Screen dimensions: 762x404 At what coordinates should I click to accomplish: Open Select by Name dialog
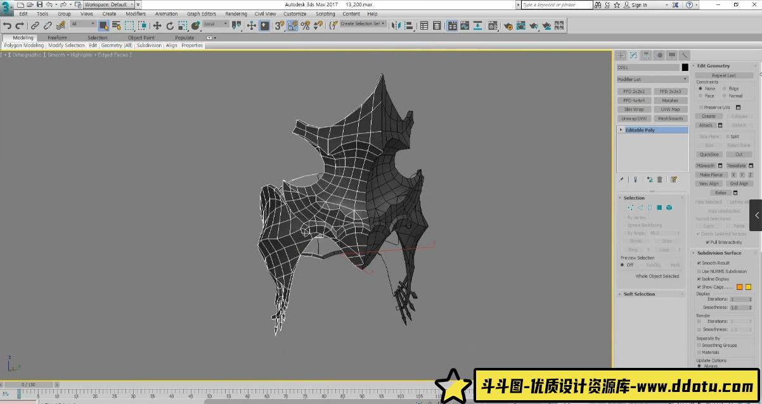[x=116, y=25]
